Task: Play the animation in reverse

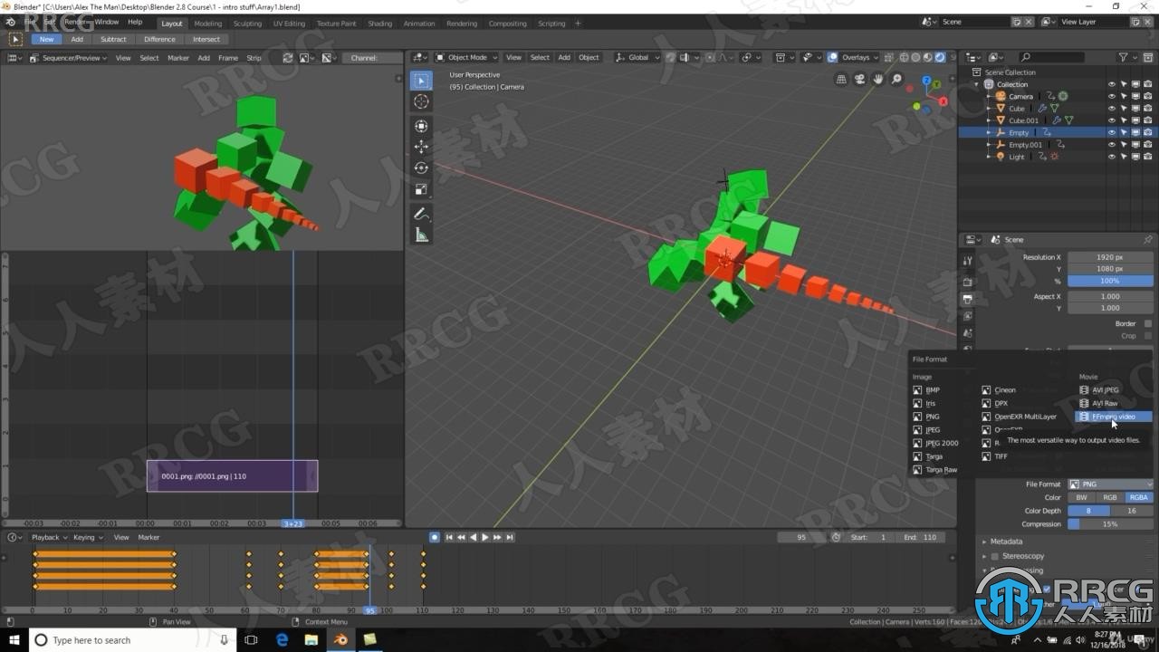Action: click(474, 537)
